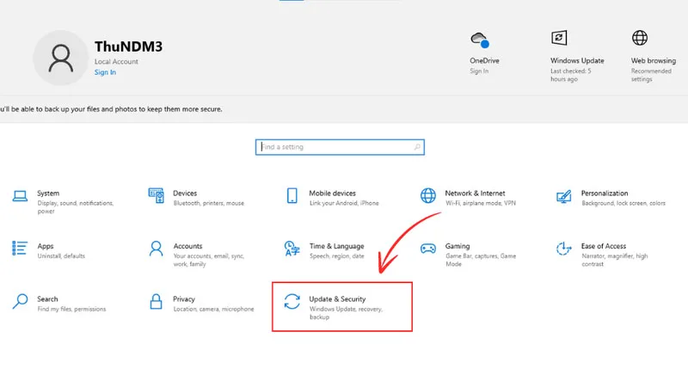Click Ease of Access title
Viewport: 688px width, 387px height.
(x=604, y=246)
